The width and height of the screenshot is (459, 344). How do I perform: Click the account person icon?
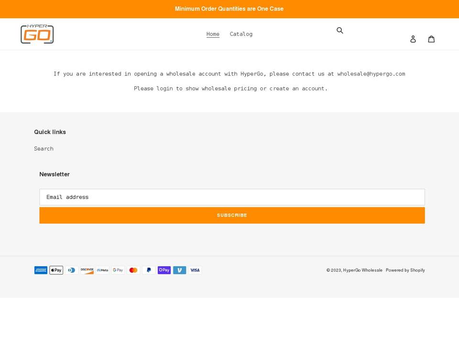413,39
